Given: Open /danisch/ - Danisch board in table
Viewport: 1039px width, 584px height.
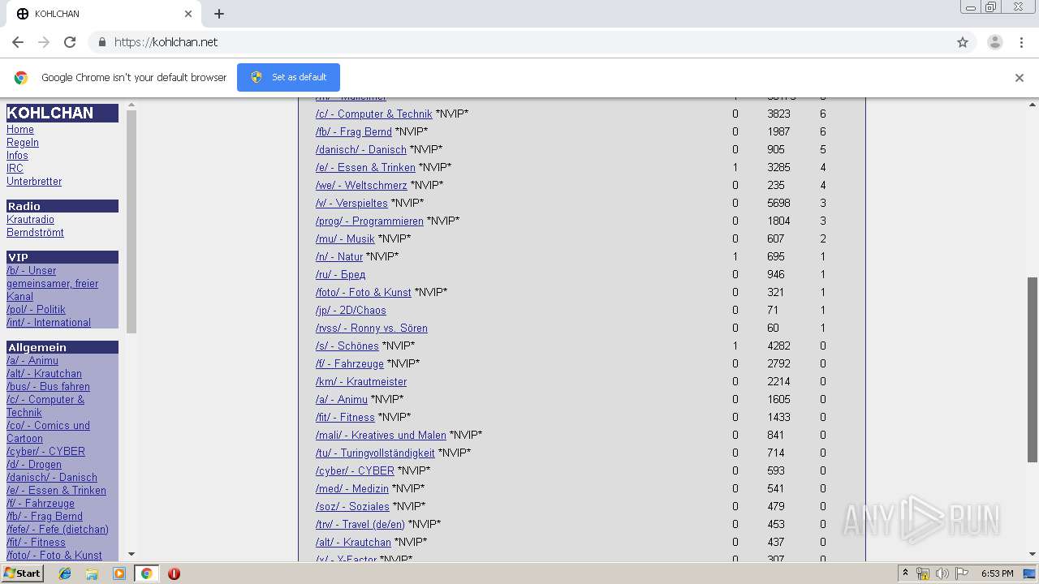Looking at the screenshot, I should coord(361,150).
